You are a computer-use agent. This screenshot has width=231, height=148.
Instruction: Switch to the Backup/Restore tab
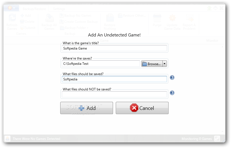tap(34, 9)
